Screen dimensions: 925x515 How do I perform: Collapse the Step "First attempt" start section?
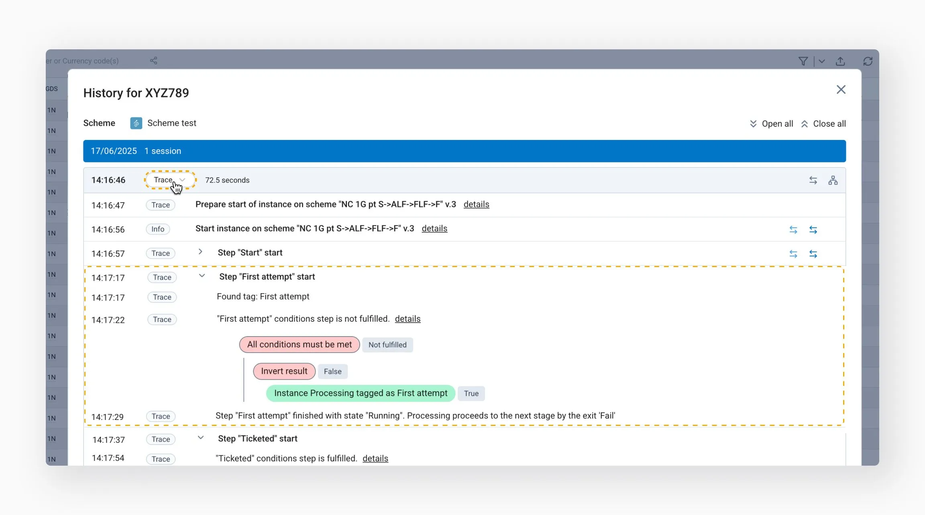(x=202, y=276)
